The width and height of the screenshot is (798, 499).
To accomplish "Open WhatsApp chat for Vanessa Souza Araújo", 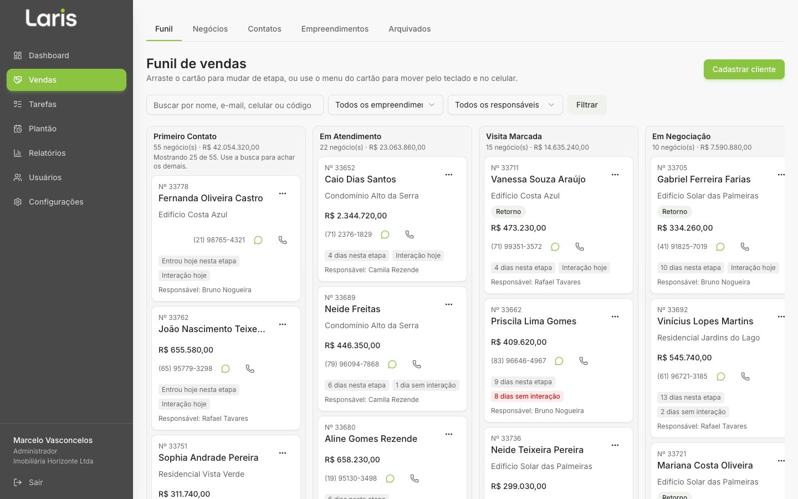I will [555, 247].
